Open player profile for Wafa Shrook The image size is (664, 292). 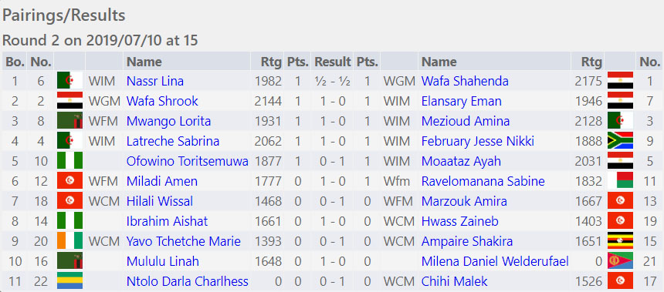point(162,101)
